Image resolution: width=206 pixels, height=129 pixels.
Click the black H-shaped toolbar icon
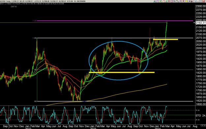[189, 1]
